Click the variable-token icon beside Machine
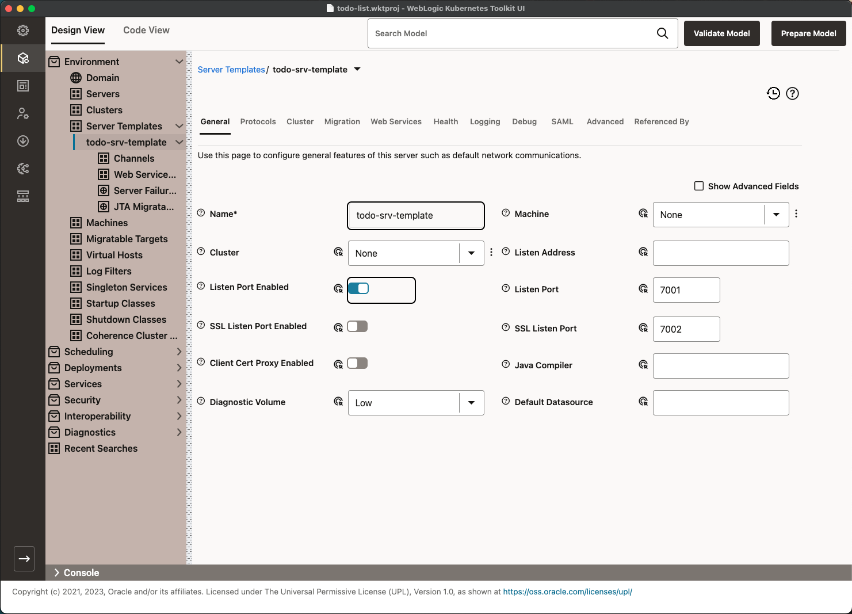 (643, 213)
